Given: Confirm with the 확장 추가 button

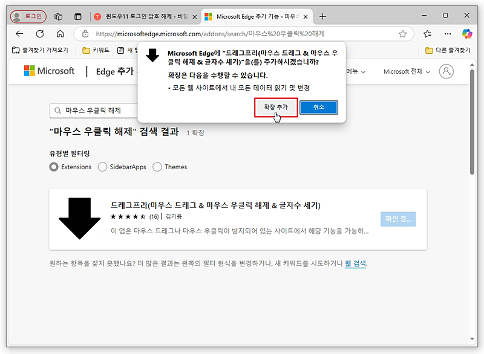Looking at the screenshot, I should click(276, 107).
